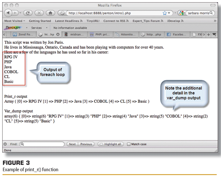The image size is (221, 177).
Task: Open the URL history dropdown arrow
Action: pos(169,13)
